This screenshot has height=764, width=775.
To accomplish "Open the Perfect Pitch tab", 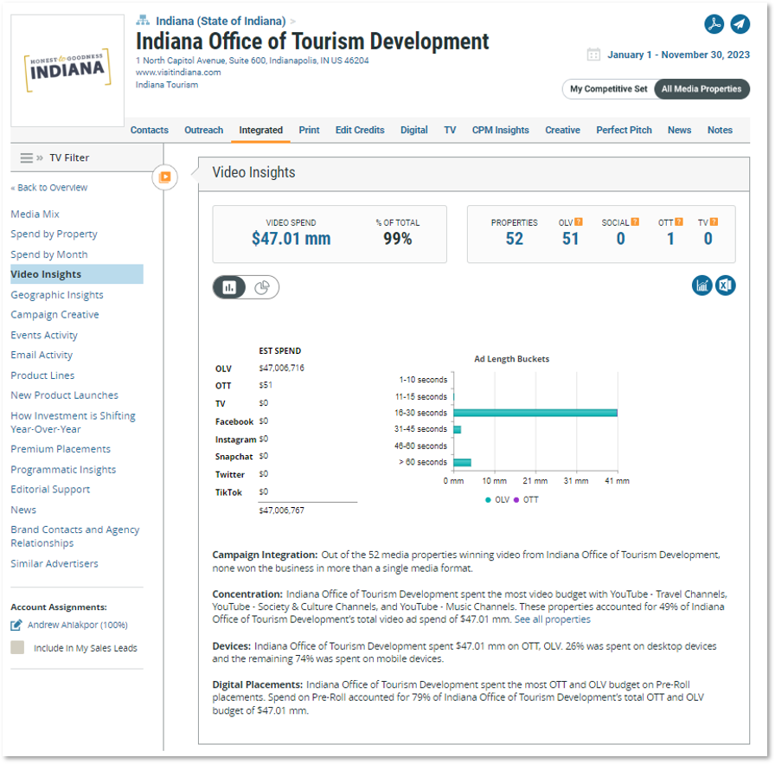I will coord(624,130).
